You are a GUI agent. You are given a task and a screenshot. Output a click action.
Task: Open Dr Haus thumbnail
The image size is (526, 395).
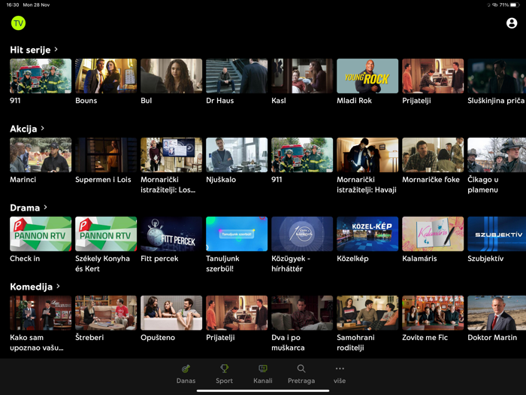237,76
